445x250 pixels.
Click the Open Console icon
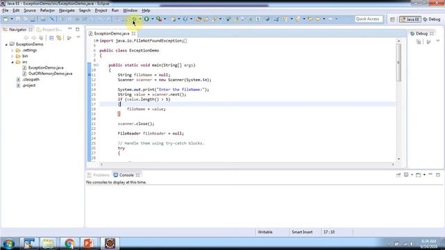pos(419,175)
